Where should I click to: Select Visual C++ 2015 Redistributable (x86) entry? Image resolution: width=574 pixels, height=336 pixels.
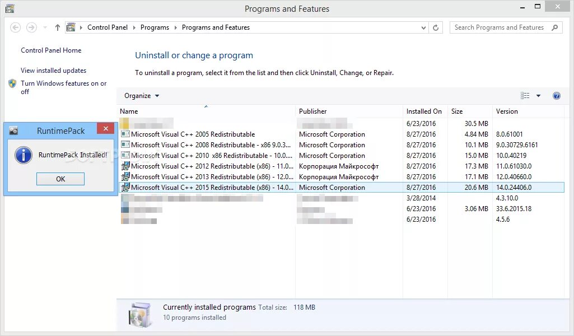coord(341,188)
